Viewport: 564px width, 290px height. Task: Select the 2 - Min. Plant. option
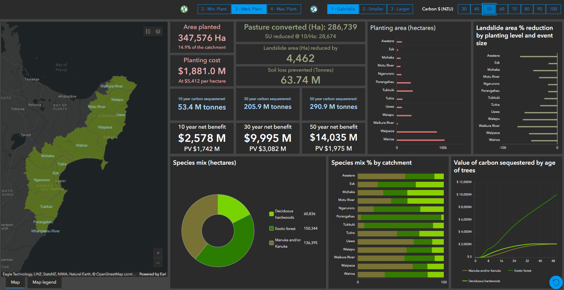click(x=214, y=9)
